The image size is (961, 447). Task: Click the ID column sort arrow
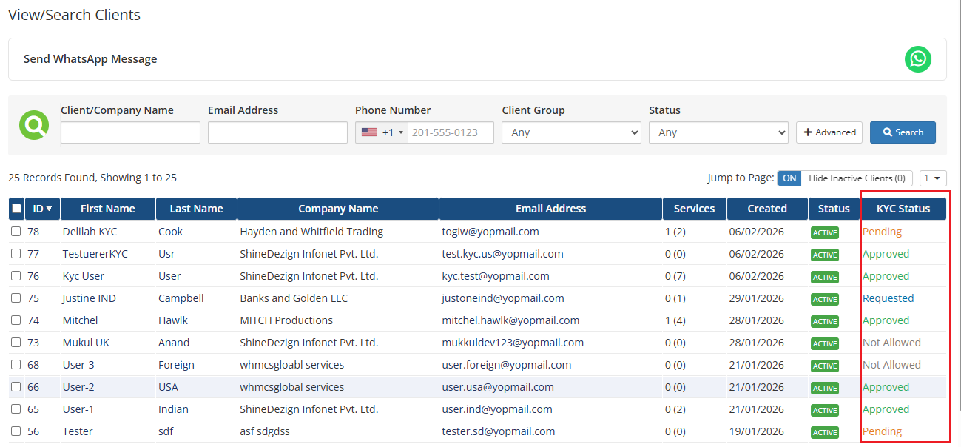(50, 209)
